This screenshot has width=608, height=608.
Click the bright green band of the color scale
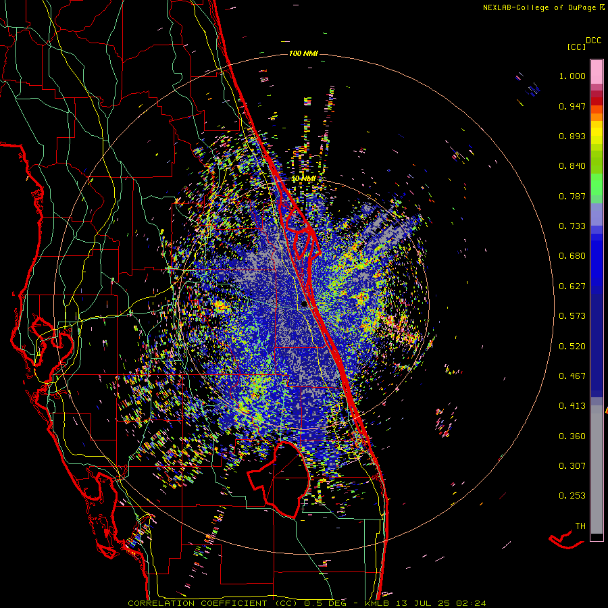[x=597, y=184]
